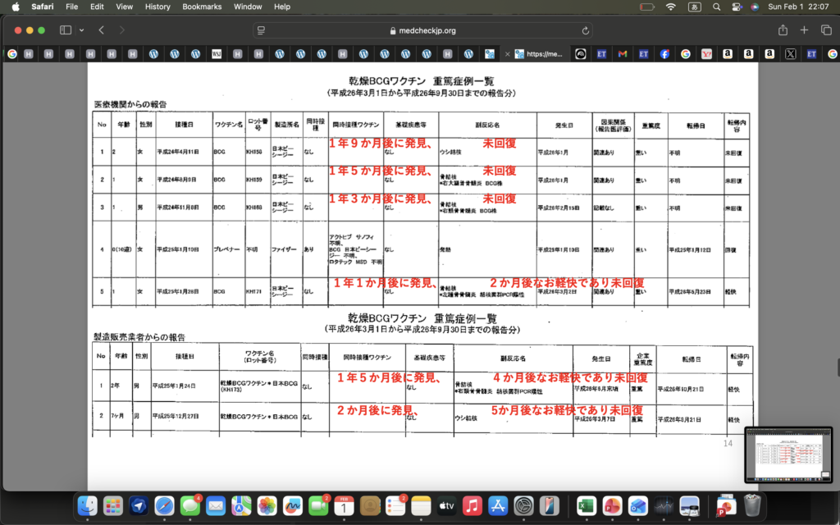The width and height of the screenshot is (840, 525).
Task: Toggle the Safari sidebar
Action: point(66,30)
